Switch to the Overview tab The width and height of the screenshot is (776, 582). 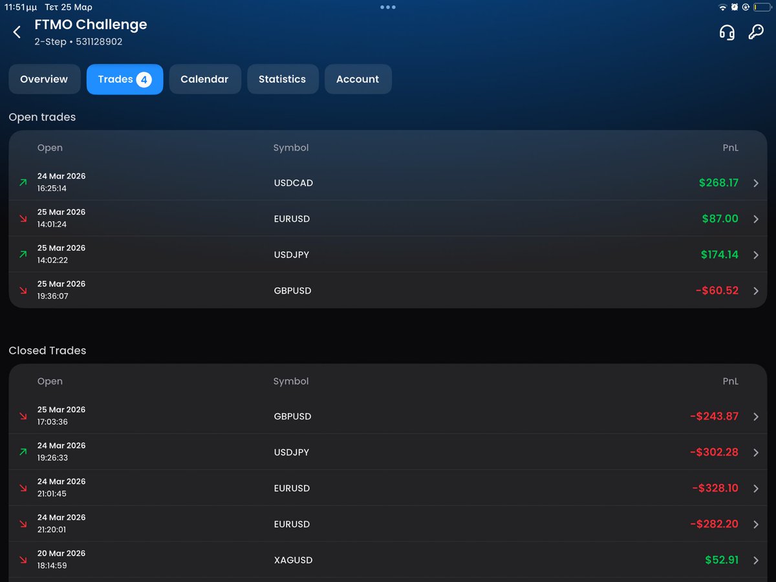tap(44, 79)
